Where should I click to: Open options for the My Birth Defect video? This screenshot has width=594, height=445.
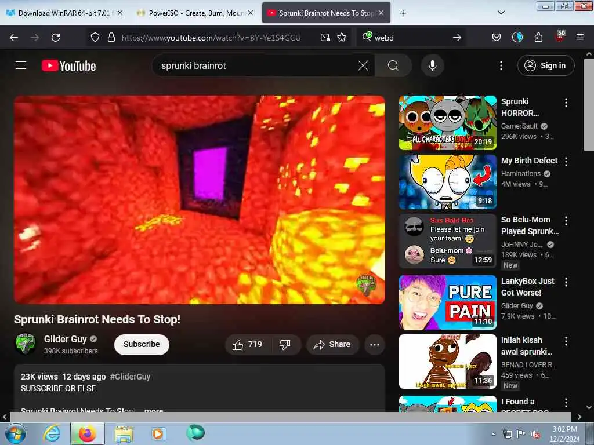(566, 162)
